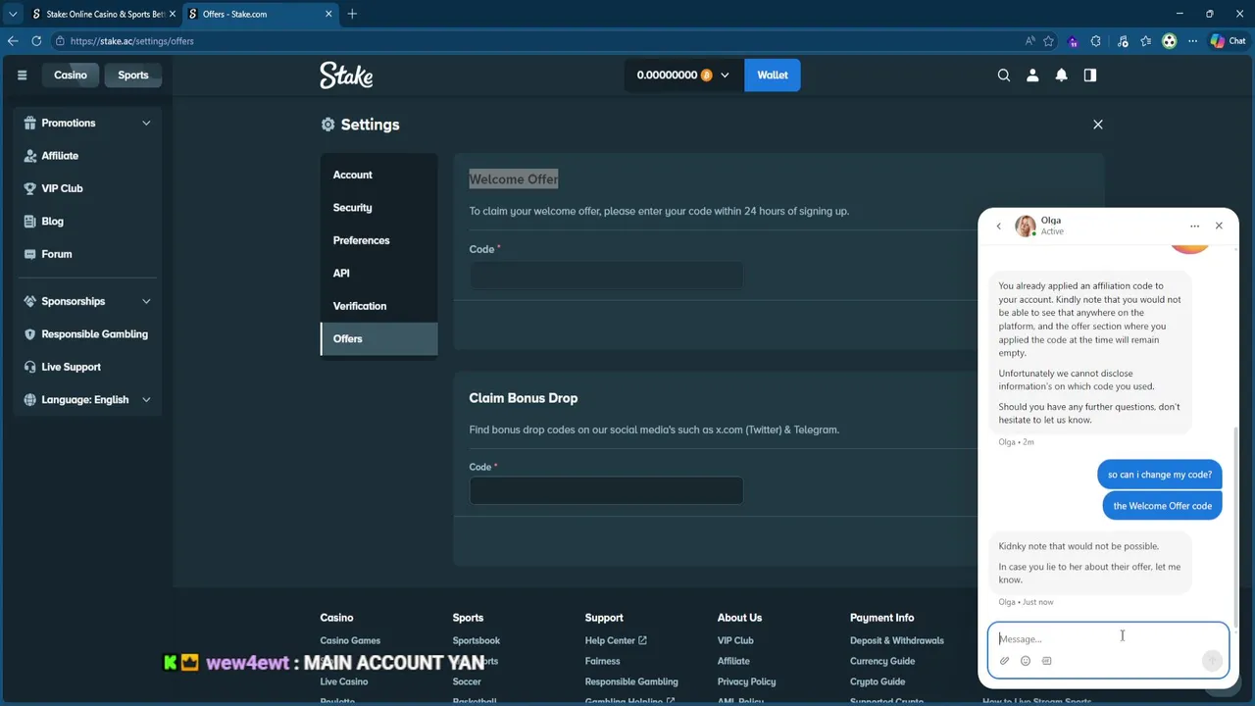Click the browser address bar URL

pyautogui.click(x=132, y=41)
